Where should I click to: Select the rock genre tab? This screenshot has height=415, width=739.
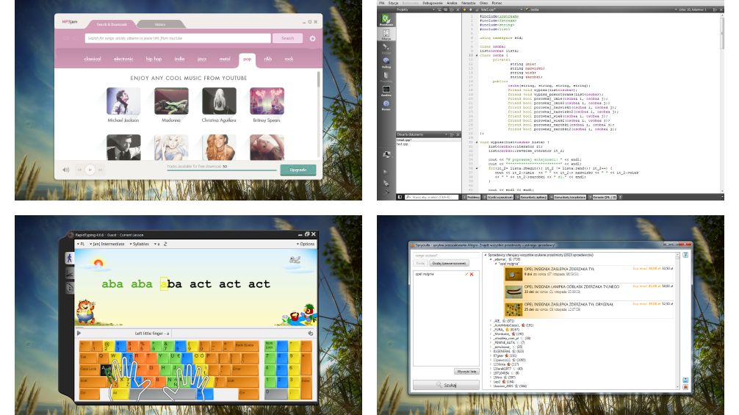pyautogui.click(x=289, y=59)
